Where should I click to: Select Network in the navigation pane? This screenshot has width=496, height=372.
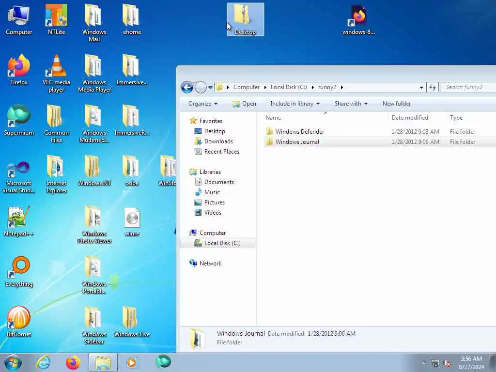point(205,263)
